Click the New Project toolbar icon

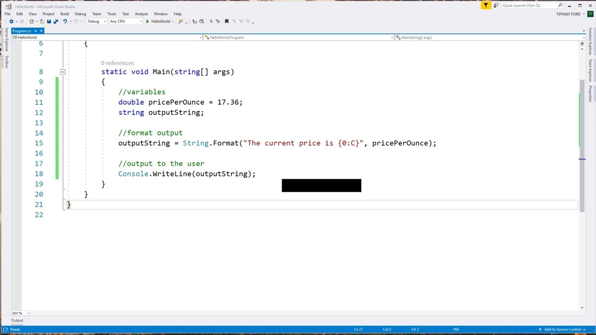coord(31,21)
